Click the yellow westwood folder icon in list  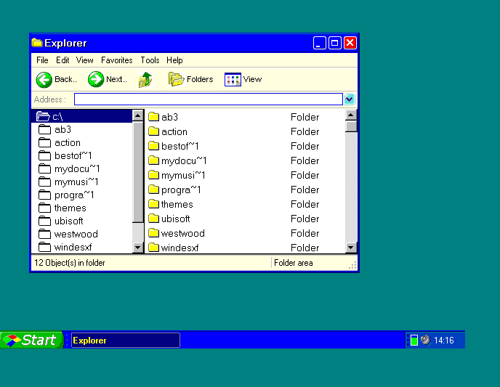(153, 233)
